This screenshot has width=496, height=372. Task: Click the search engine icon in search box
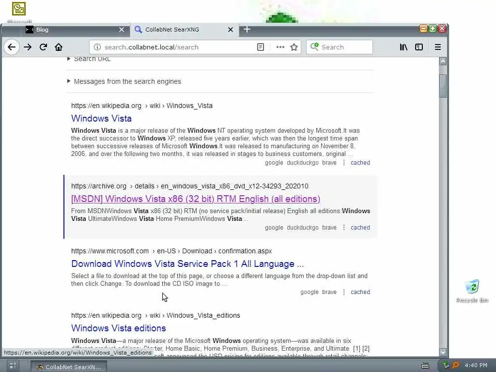314,47
